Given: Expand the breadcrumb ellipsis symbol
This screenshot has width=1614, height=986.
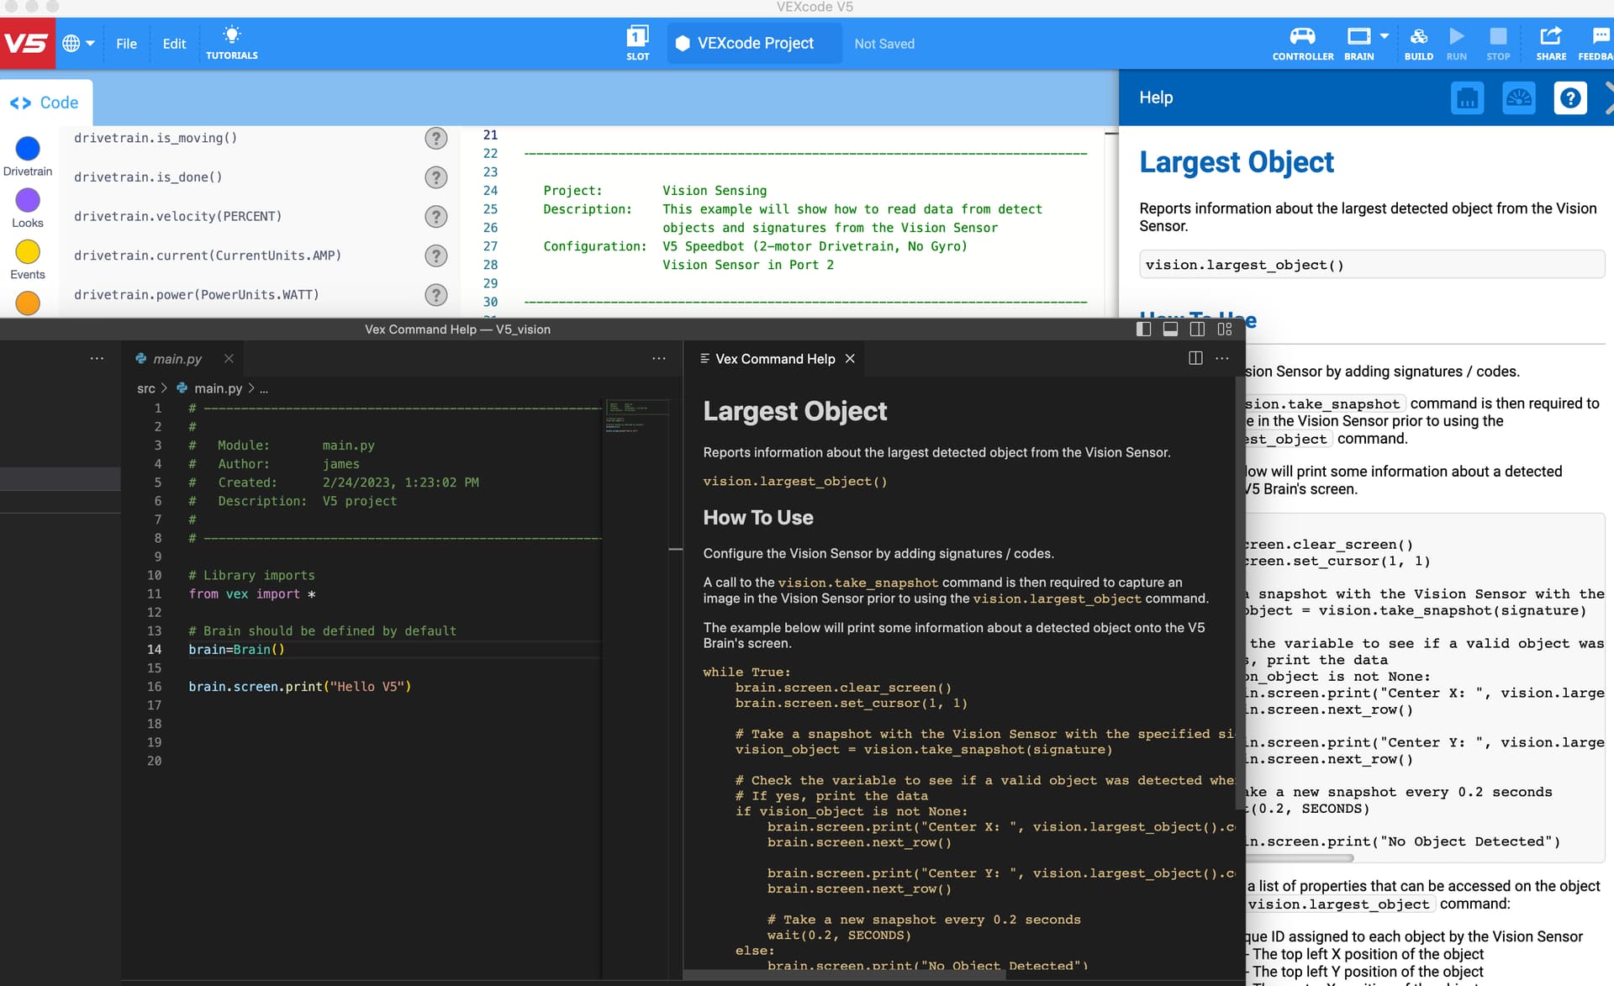Looking at the screenshot, I should [x=264, y=389].
